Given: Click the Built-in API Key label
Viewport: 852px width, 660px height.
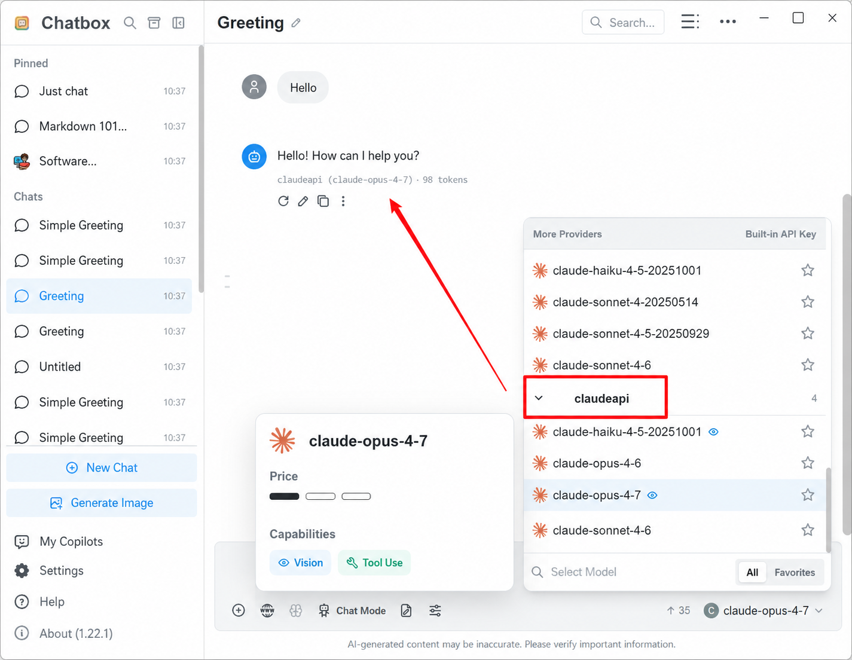Looking at the screenshot, I should (x=780, y=234).
